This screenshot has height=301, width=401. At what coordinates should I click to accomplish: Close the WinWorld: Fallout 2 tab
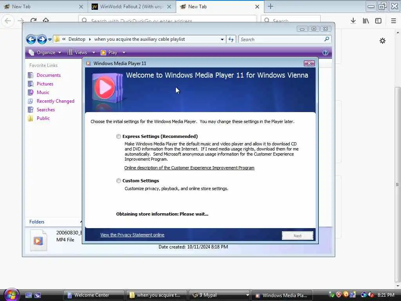[x=169, y=7]
